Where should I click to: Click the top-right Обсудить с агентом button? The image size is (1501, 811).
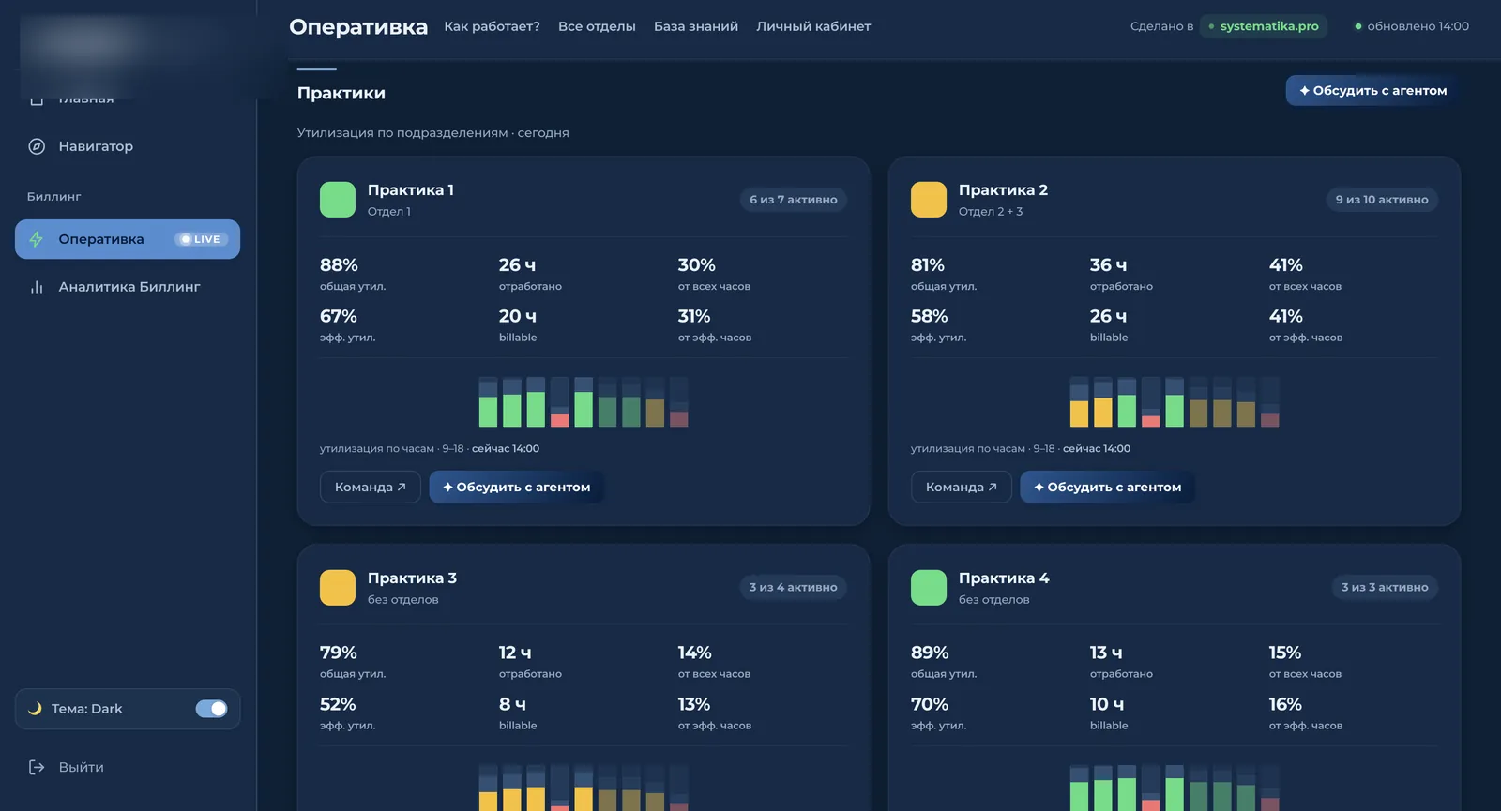[1372, 91]
